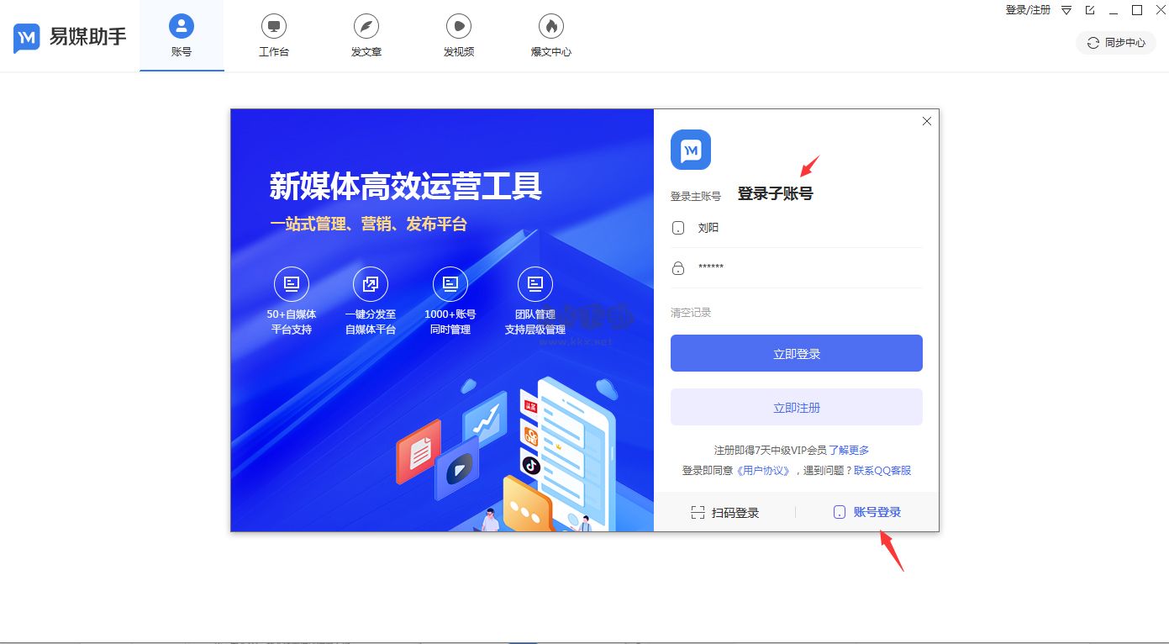Focus the username field containing 刘阳
This screenshot has width=1169, height=644.
[797, 228]
